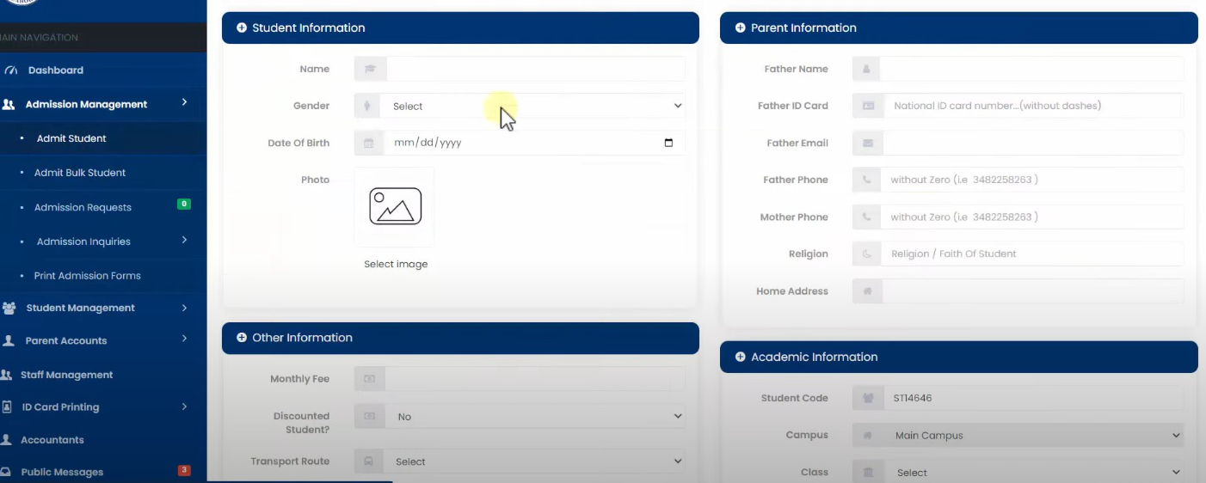
Task: Click Select image link under photo
Action: [396, 265]
